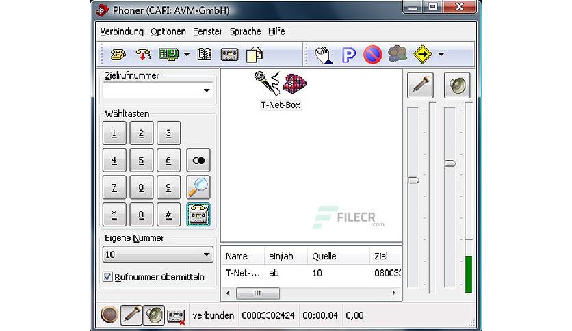The width and height of the screenshot is (572, 331).
Task: Click the horizontal scrollbar thumb in the call list
Action: point(258,293)
